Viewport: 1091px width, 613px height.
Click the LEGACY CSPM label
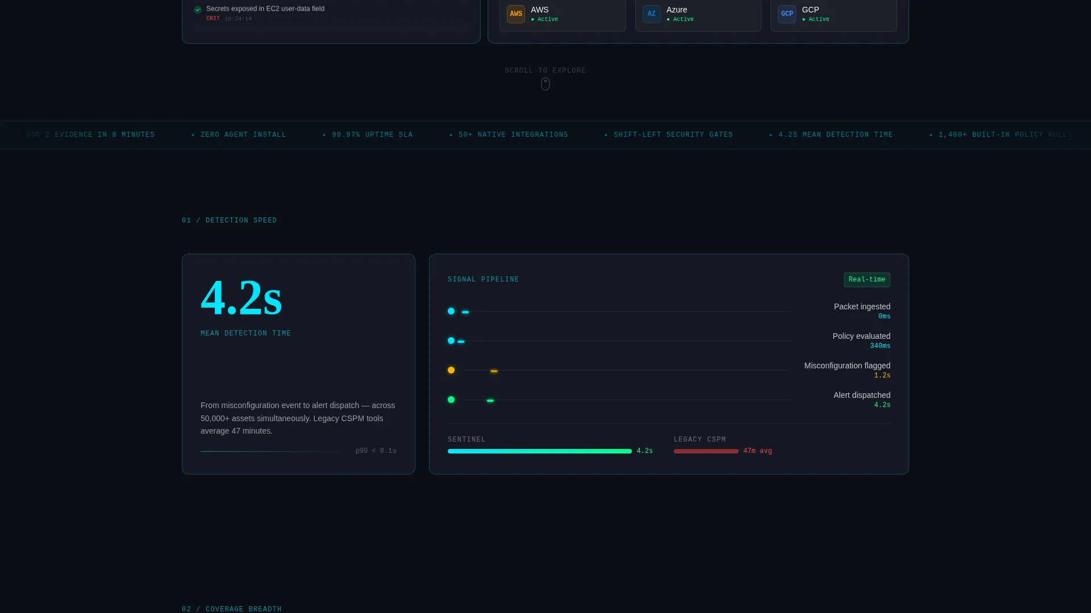(699, 439)
